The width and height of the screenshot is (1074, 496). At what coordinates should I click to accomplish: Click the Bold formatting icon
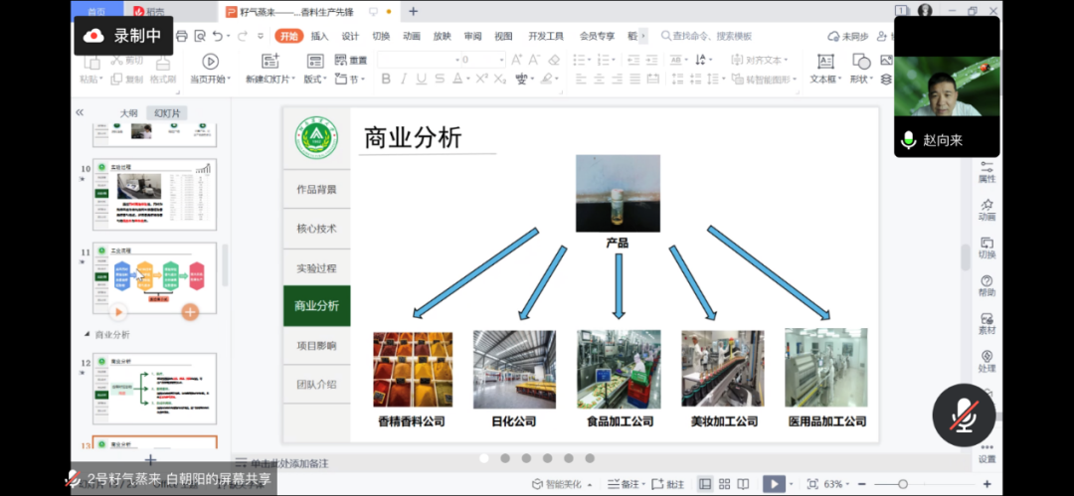click(385, 80)
